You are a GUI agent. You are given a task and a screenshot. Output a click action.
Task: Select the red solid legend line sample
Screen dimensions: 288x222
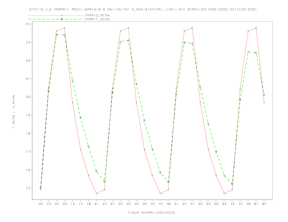pos(56,15)
